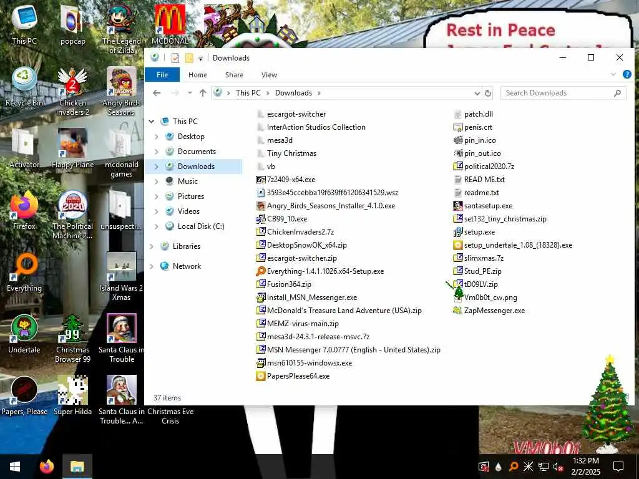
Task: Click Downloads in the address breadcrumb
Action: coord(293,93)
